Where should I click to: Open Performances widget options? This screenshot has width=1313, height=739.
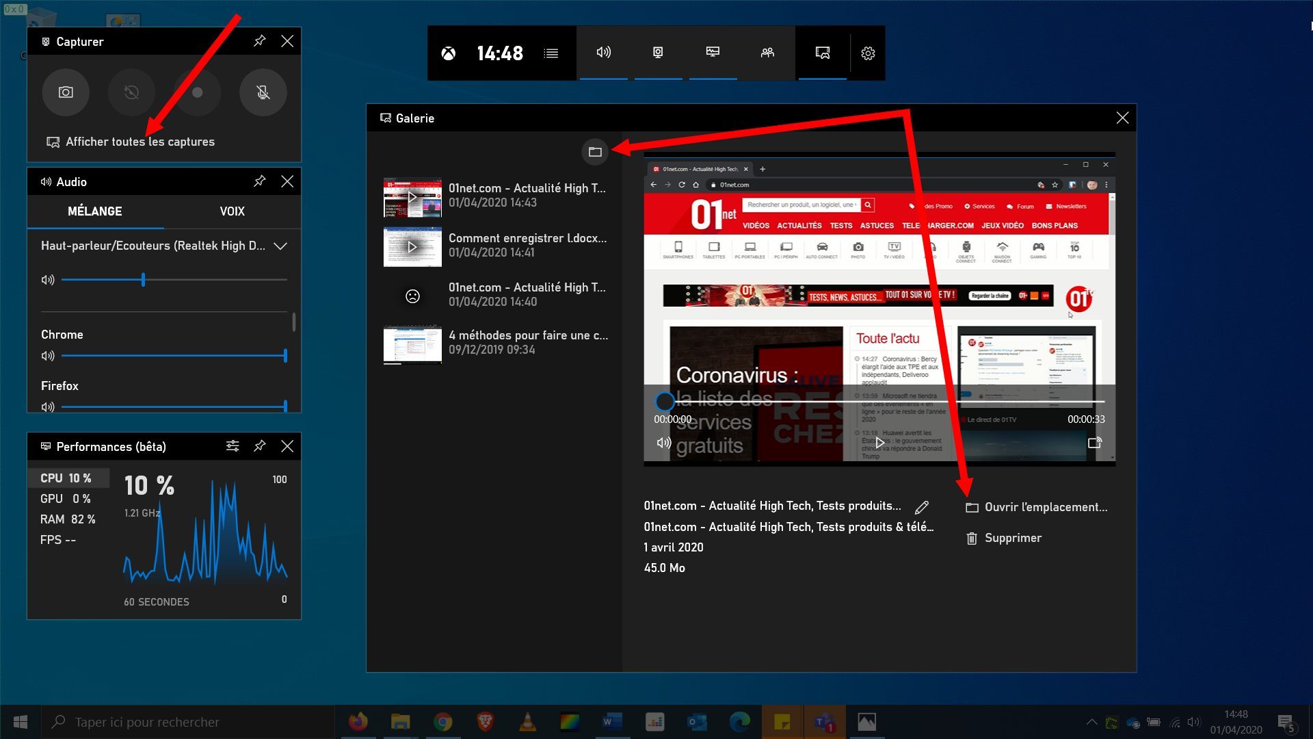233,446
